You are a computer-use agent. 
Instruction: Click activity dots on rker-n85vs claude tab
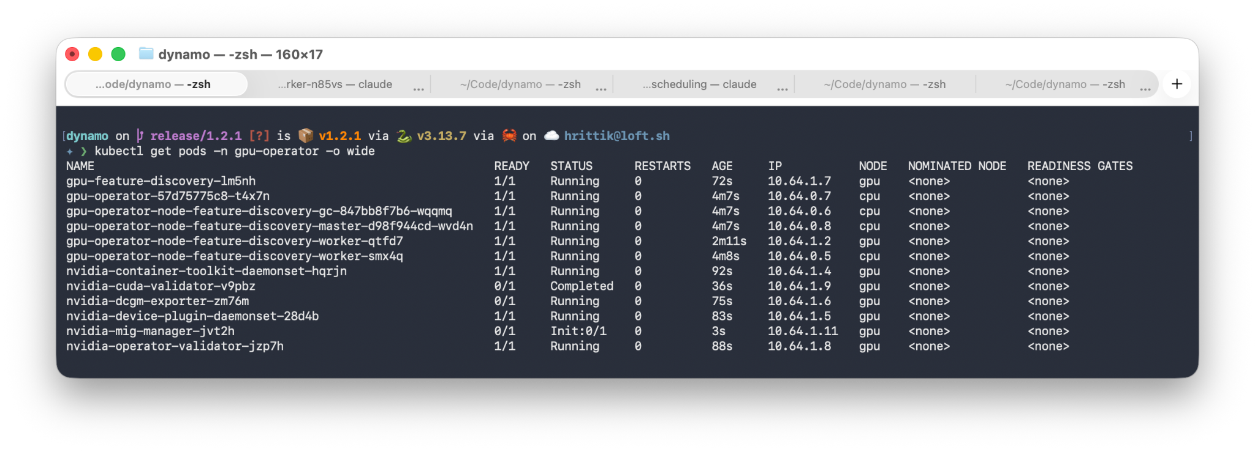point(419,89)
